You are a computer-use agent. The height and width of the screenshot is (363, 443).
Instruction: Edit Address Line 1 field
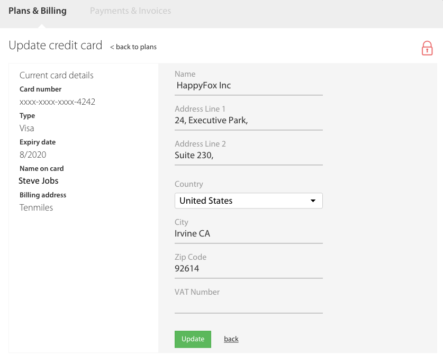(x=249, y=121)
